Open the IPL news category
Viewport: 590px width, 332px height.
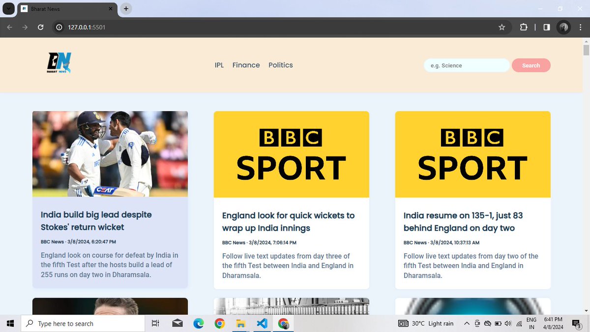(219, 65)
